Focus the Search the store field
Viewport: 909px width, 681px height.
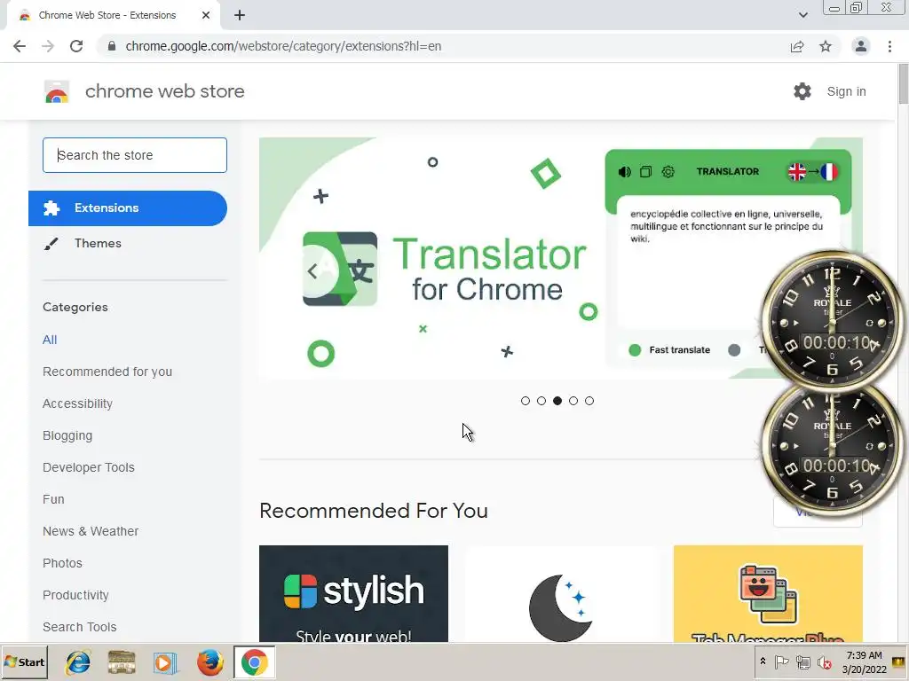coord(135,155)
